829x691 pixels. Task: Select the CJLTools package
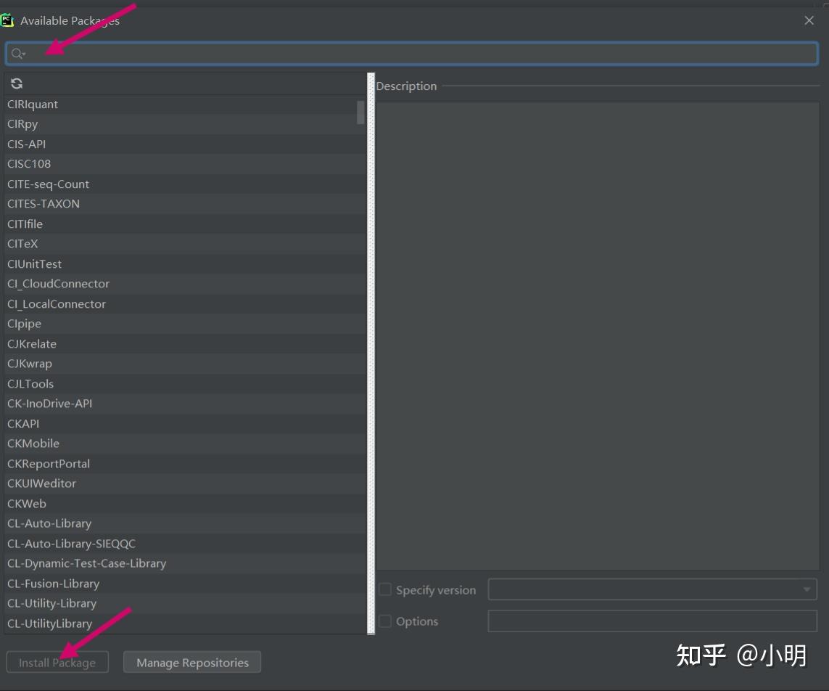185,383
